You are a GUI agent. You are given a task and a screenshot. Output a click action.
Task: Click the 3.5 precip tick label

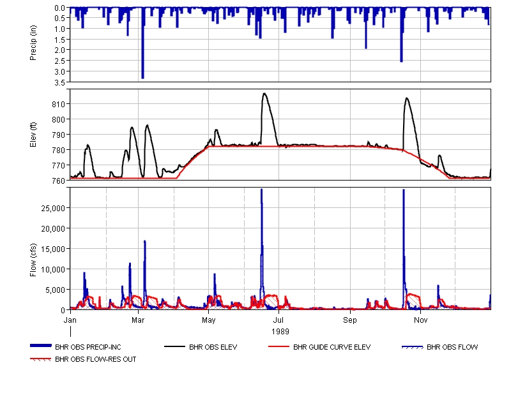click(x=59, y=83)
